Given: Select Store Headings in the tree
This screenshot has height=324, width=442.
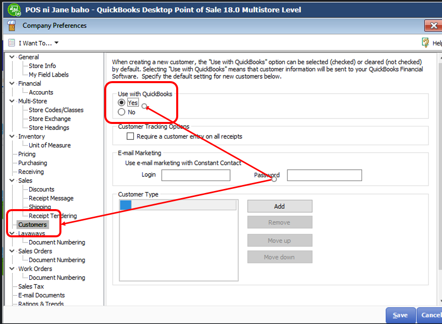Looking at the screenshot, I should click(x=49, y=127).
